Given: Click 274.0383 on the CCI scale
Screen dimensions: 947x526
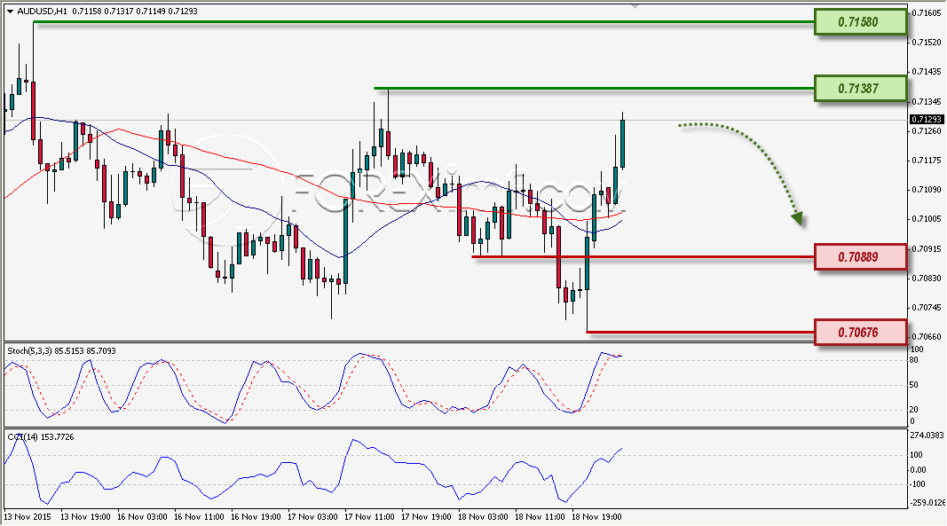Looking at the screenshot, I should coord(927,436).
